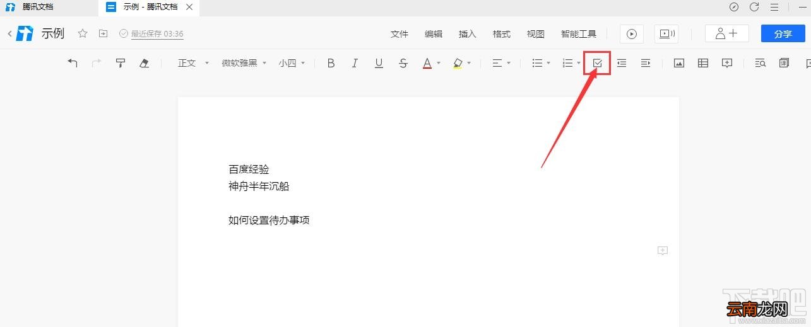811x327 pixels.
Task: Select the format painter tool
Action: pyautogui.click(x=121, y=63)
